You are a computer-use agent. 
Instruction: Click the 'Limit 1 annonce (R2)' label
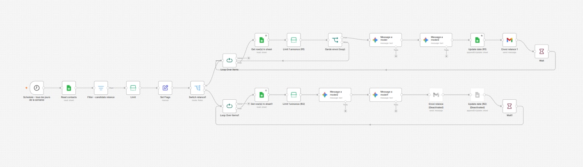click(x=294, y=104)
